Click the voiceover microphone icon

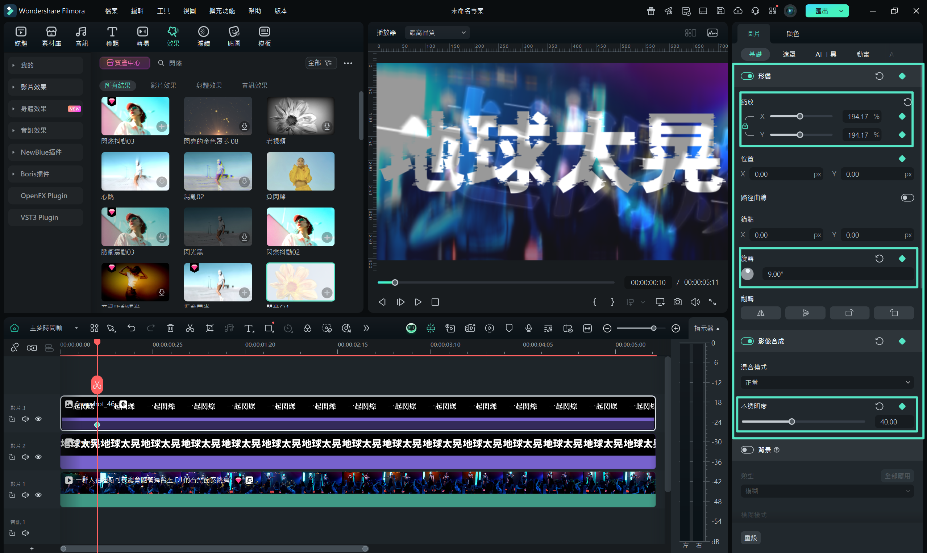[528, 328]
